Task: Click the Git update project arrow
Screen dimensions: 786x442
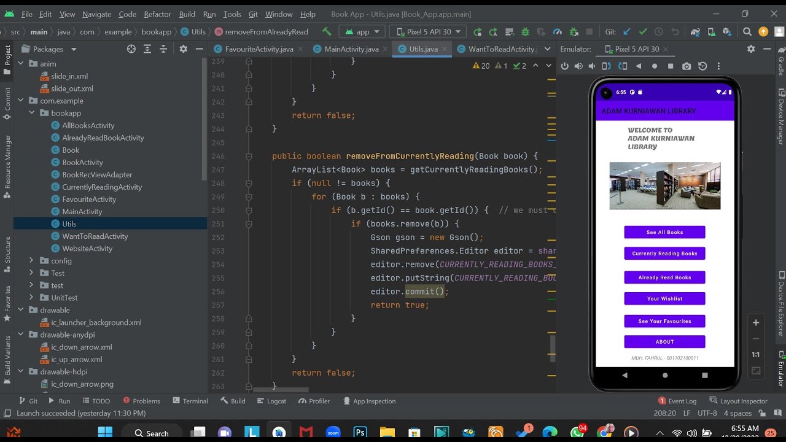Action: [x=627, y=31]
